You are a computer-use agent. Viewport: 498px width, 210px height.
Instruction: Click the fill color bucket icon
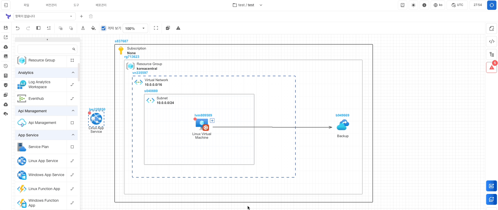[93, 28]
